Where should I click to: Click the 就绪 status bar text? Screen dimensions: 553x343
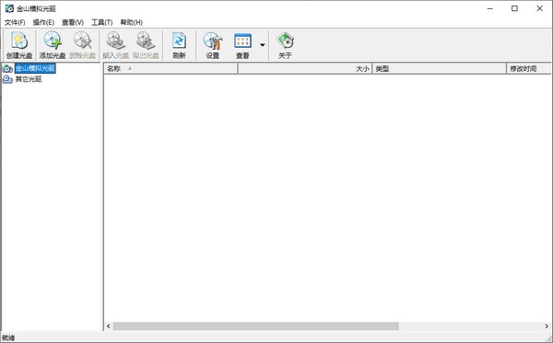8,337
